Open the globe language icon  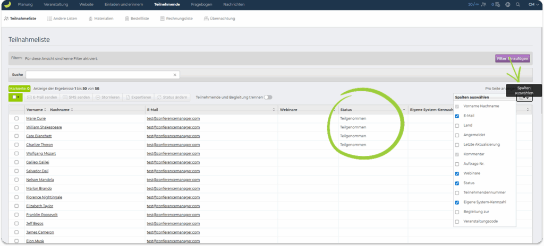tap(508, 4)
